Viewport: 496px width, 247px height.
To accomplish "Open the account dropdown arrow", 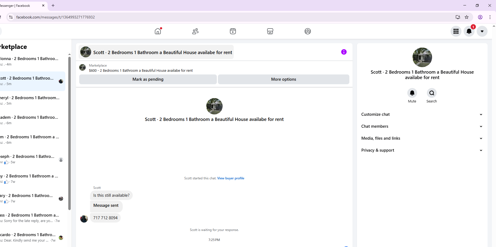I will [482, 31].
